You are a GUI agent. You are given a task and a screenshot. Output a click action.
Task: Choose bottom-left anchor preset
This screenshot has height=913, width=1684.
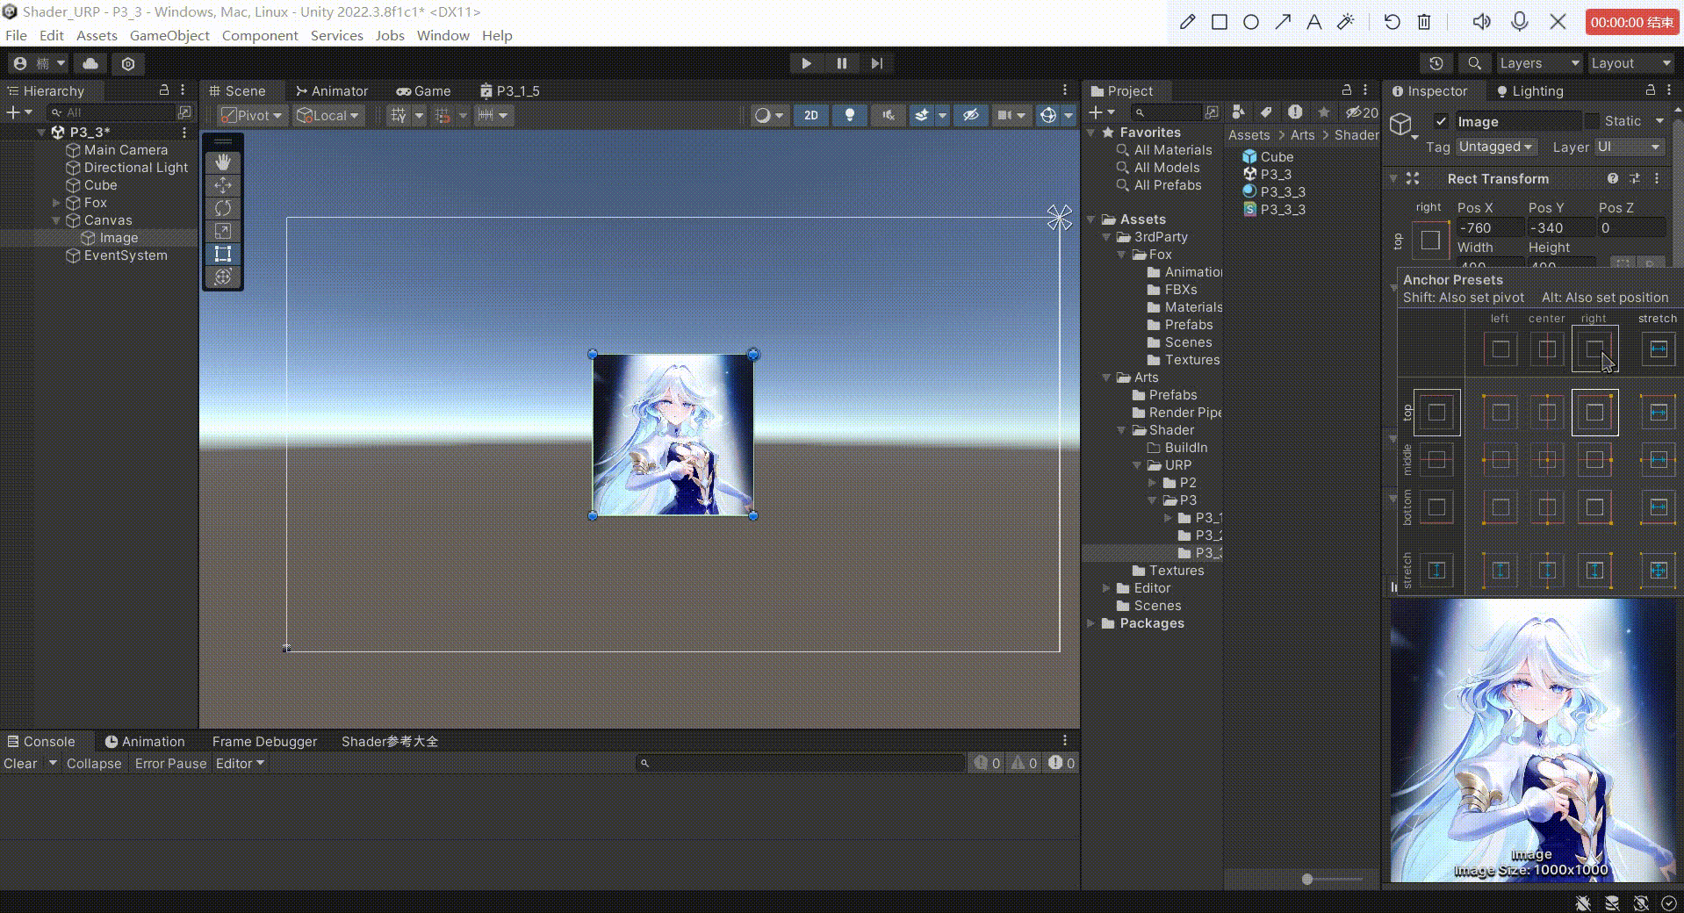click(1500, 507)
